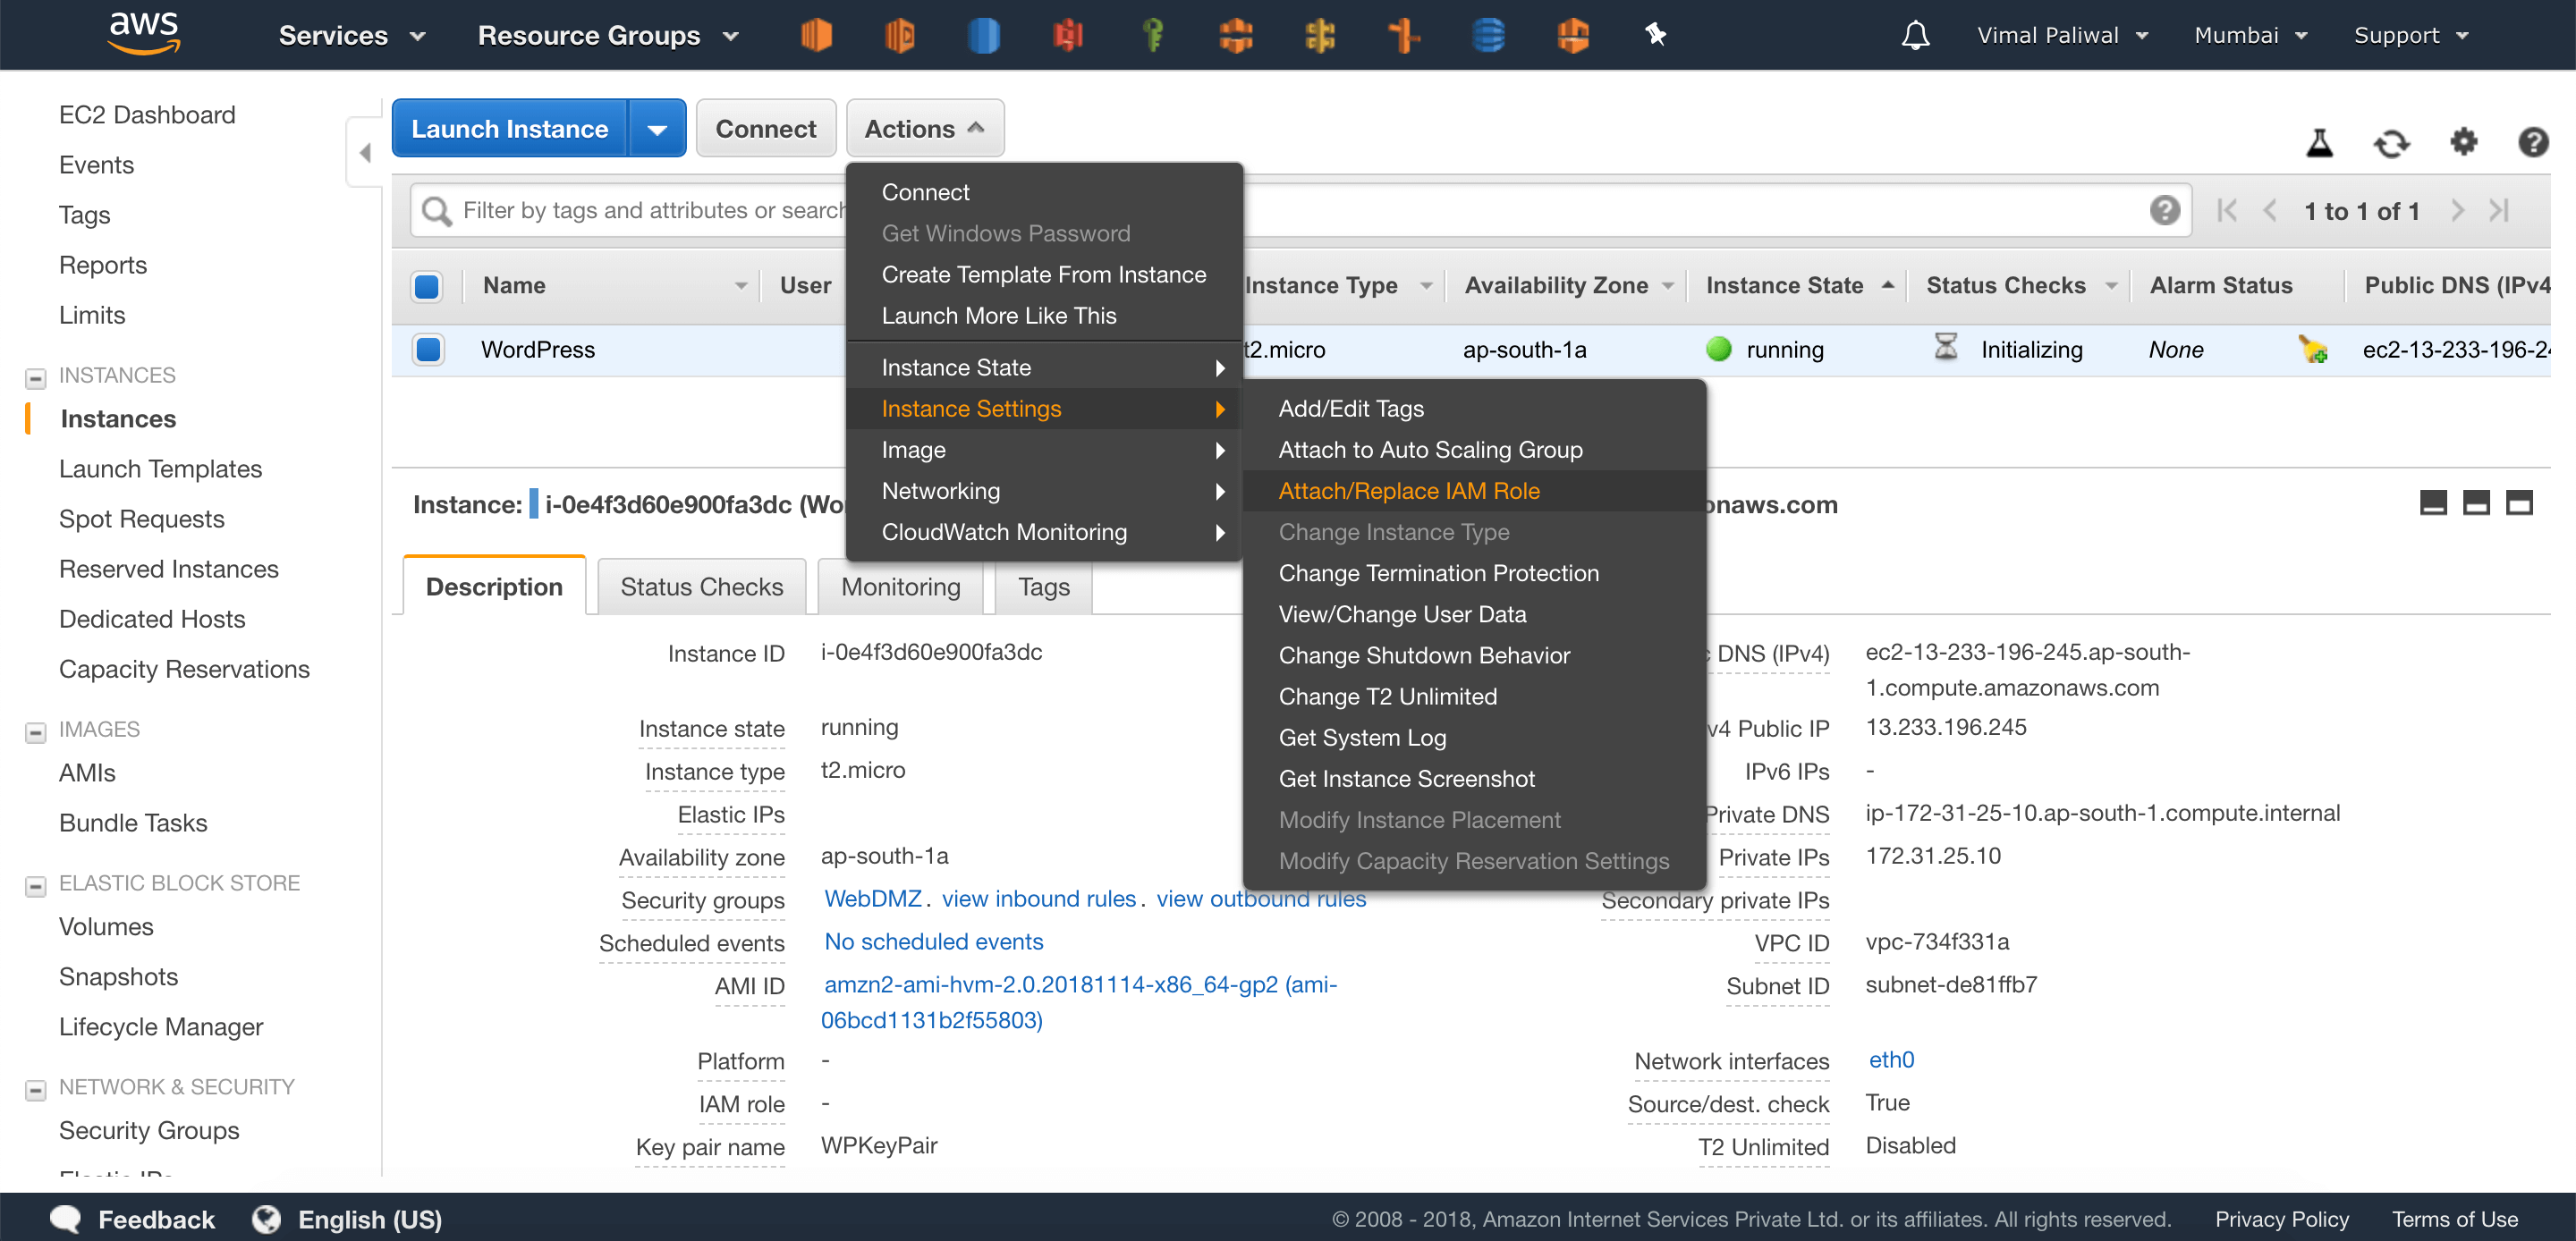This screenshot has width=2576, height=1241.
Task: Open the Mumbai region selector
Action: 2250,35
